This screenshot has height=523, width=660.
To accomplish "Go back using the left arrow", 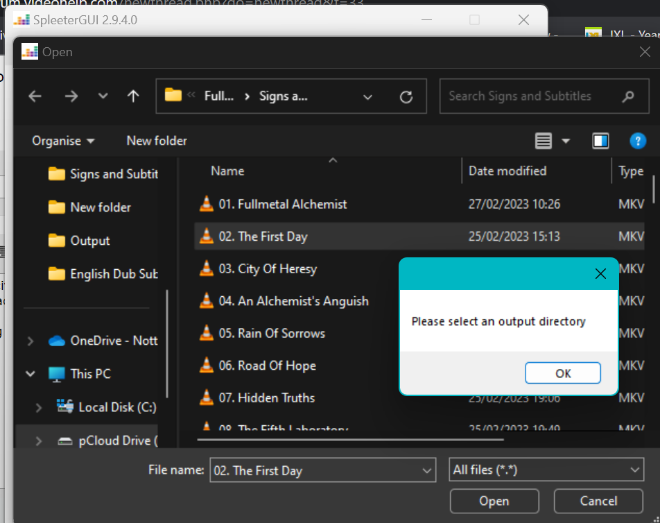I will pos(35,96).
